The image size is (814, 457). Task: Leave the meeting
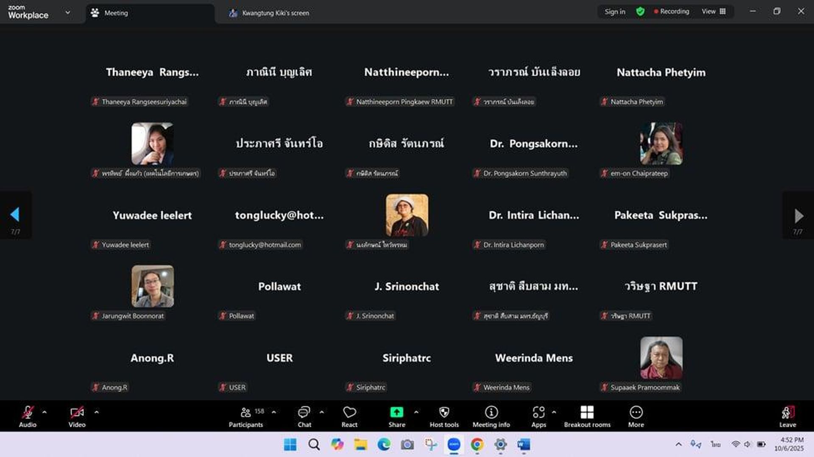tap(787, 416)
